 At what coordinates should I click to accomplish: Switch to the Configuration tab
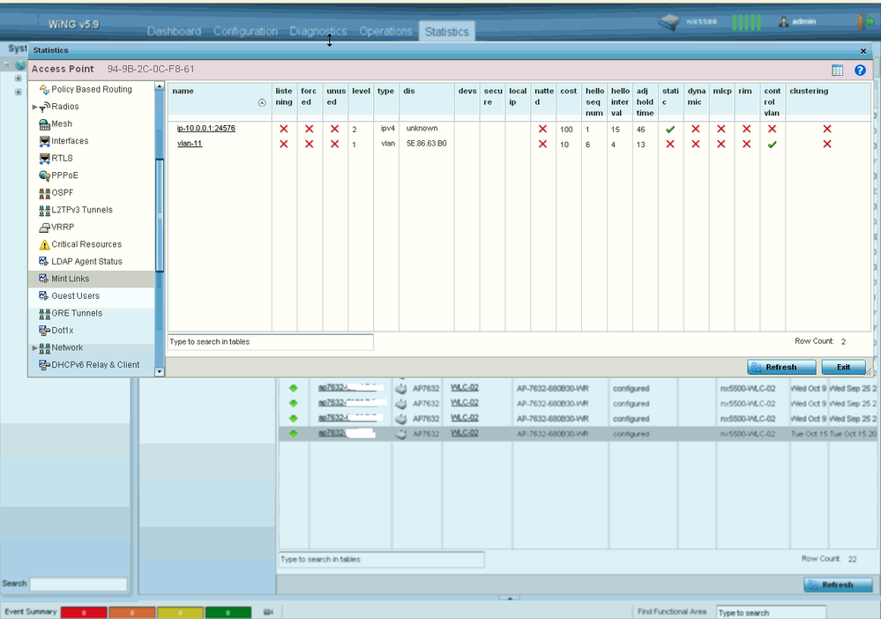(x=245, y=32)
